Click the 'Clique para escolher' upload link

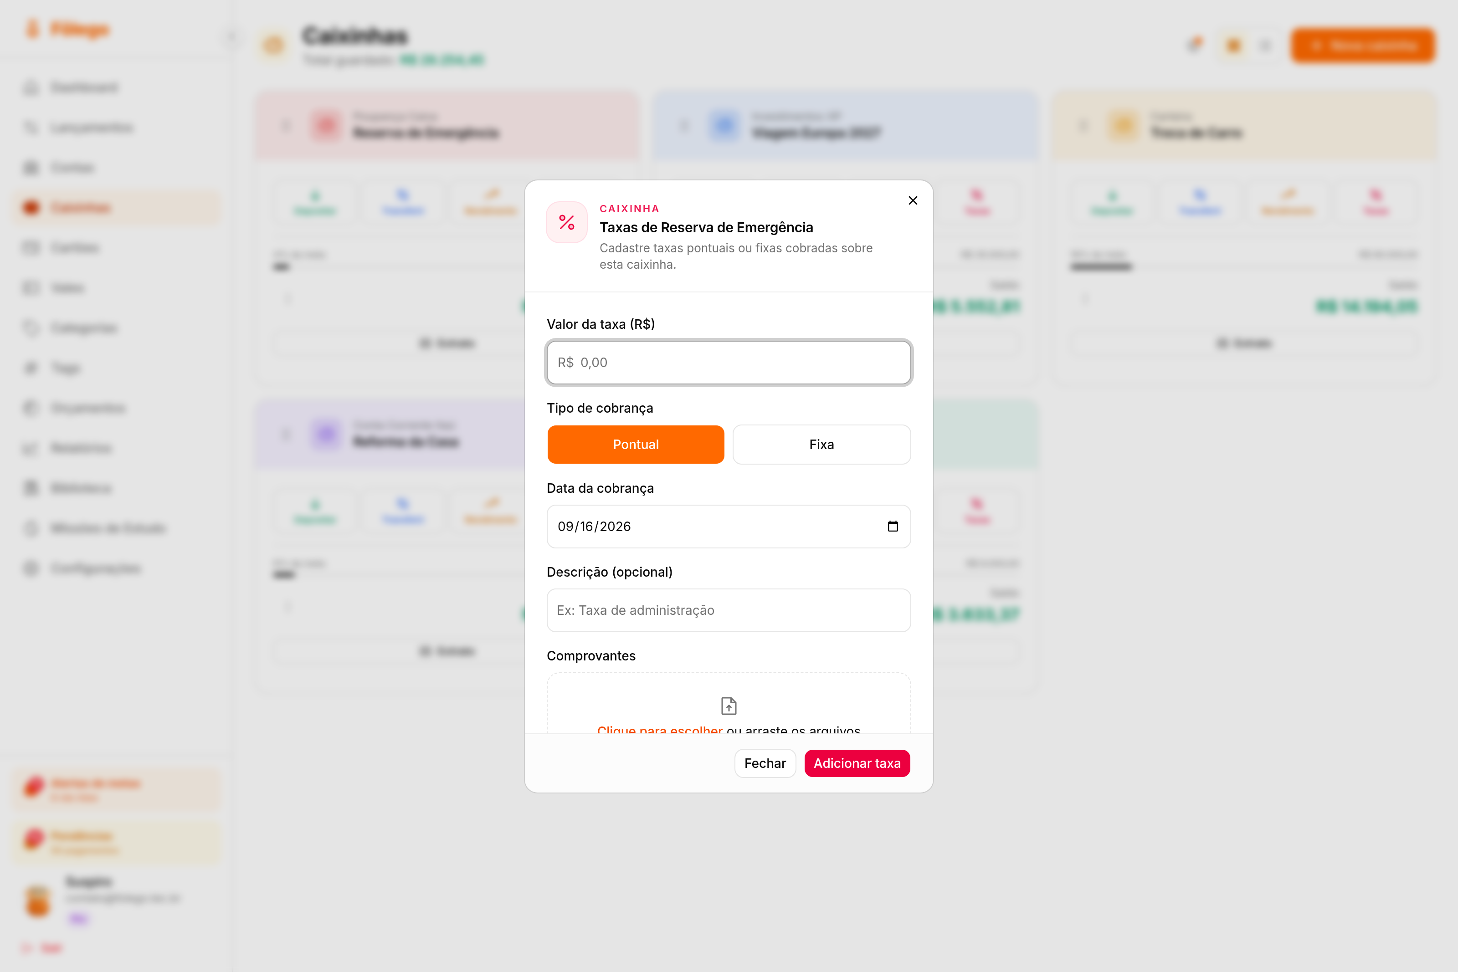pos(660,729)
